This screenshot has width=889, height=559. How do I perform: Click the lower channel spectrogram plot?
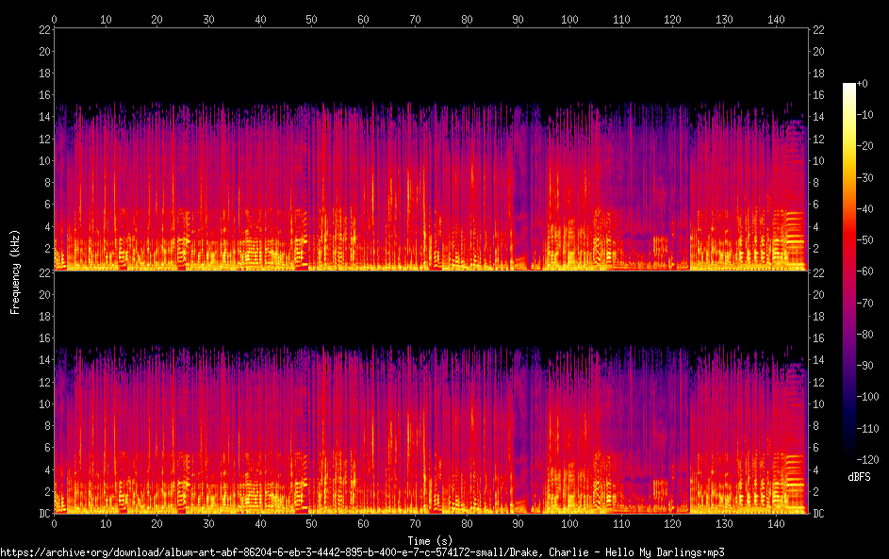[431, 393]
